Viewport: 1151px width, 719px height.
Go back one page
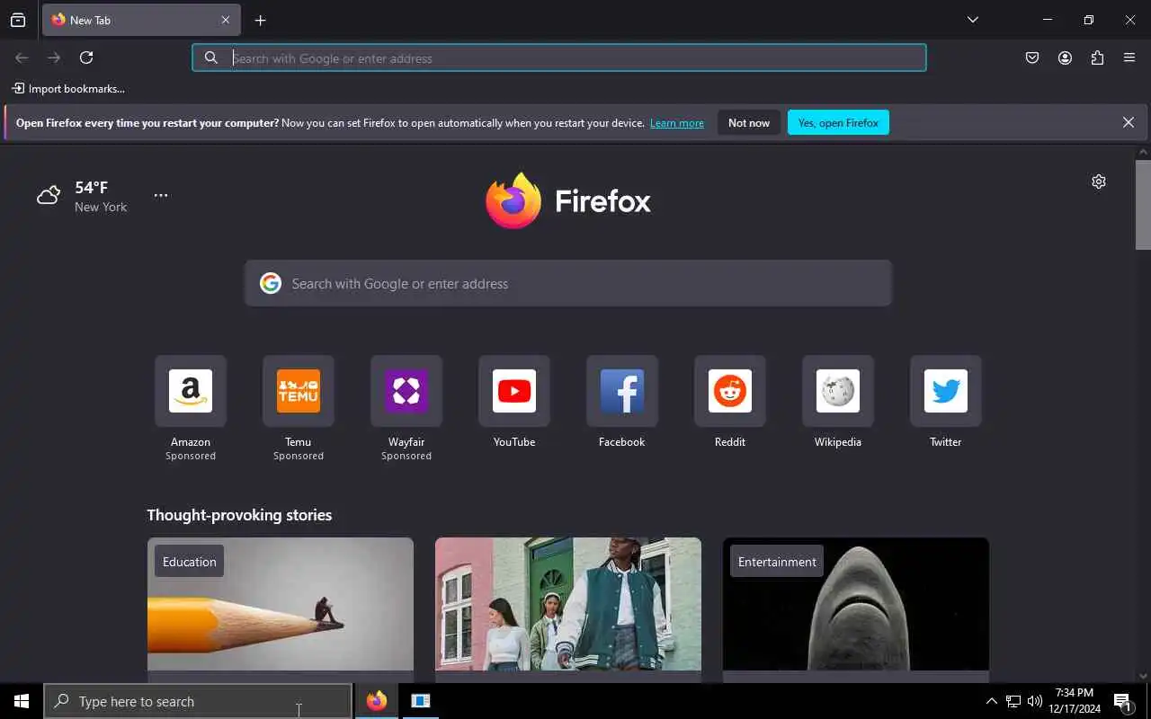pos(22,58)
